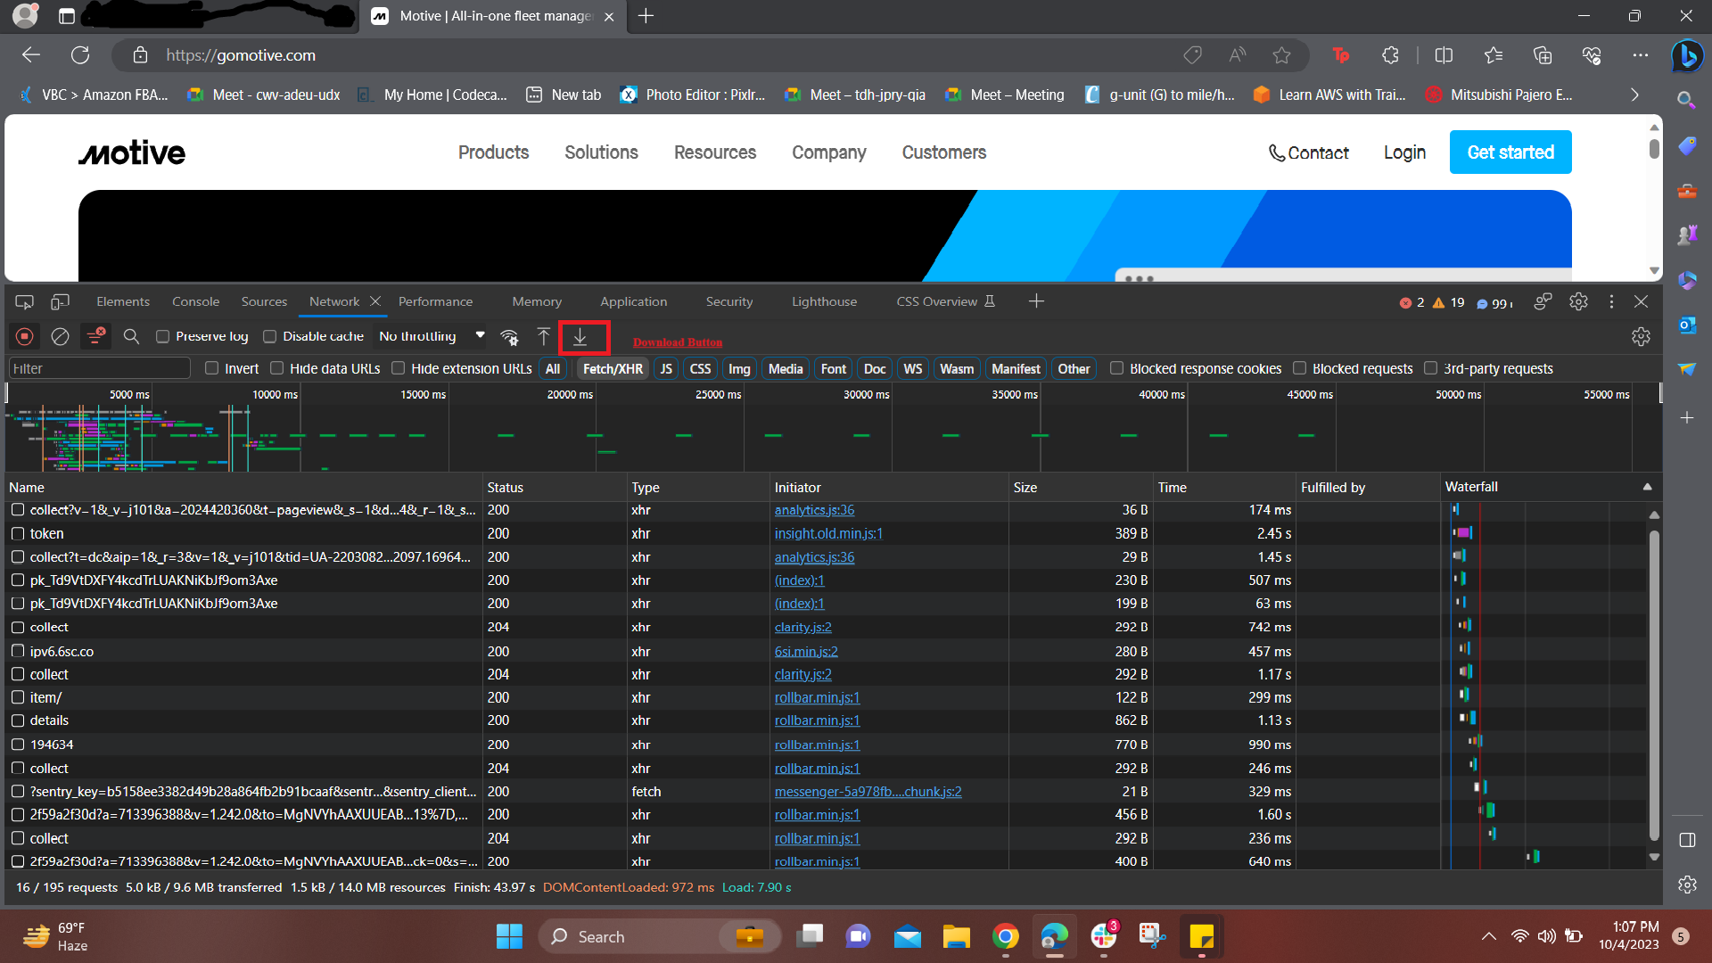Toggle the inspect element picker icon

pos(25,301)
